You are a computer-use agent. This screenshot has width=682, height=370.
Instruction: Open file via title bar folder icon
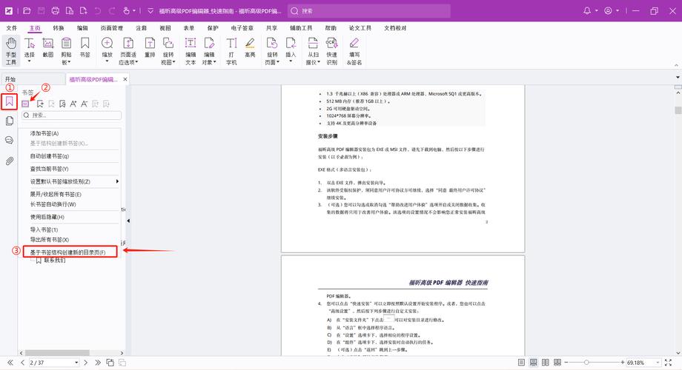[27, 11]
